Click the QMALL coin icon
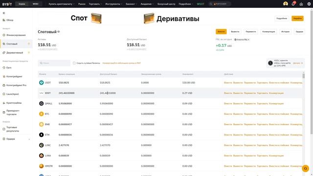313x176 pixels. 41,103
